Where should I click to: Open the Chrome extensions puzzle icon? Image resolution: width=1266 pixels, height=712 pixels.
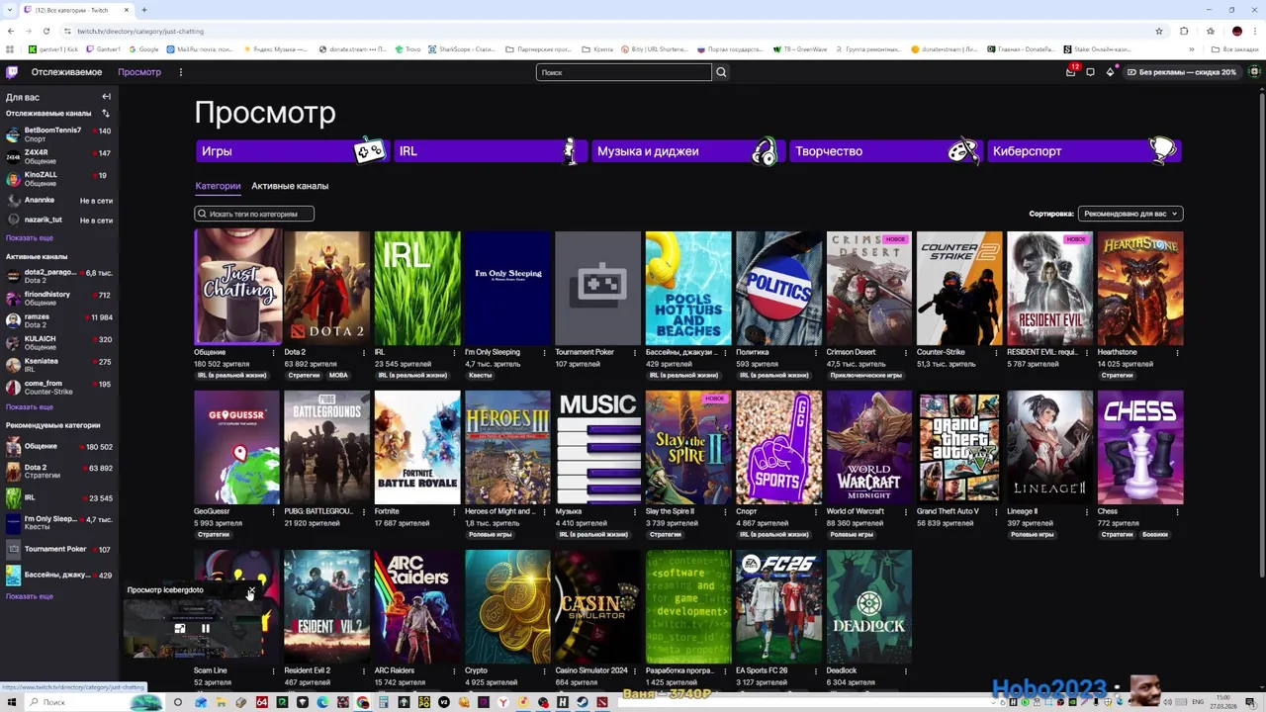click(1184, 31)
